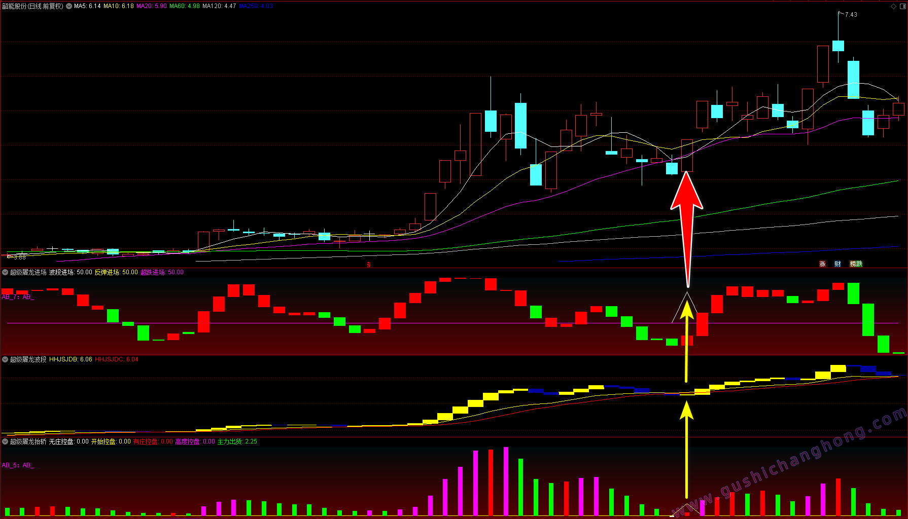The height and width of the screenshot is (519, 908).
Task: Click the green 跌 event marker
Action: [859, 264]
